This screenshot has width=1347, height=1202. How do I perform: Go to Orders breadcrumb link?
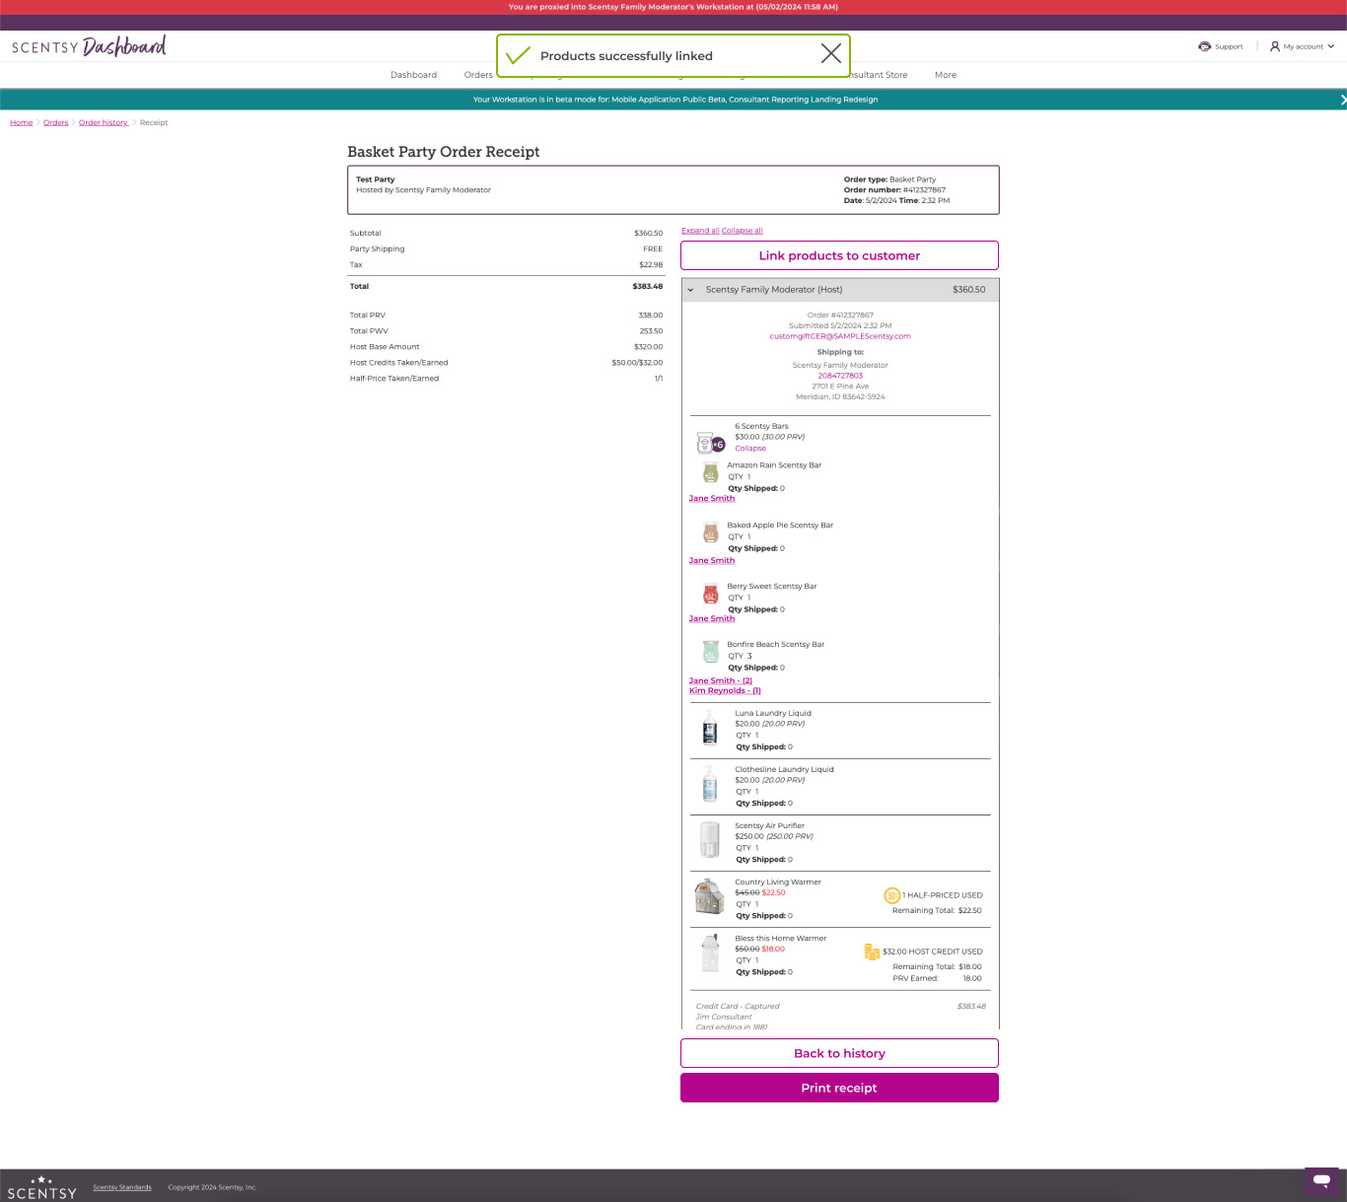(x=56, y=122)
